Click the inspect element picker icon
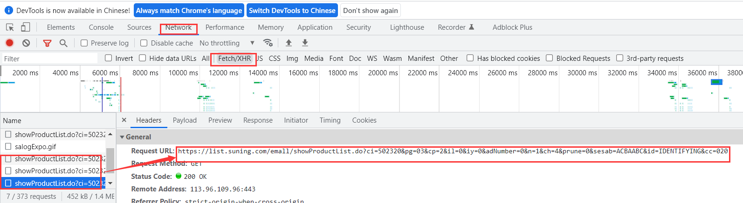The image size is (743, 203). click(x=10, y=27)
